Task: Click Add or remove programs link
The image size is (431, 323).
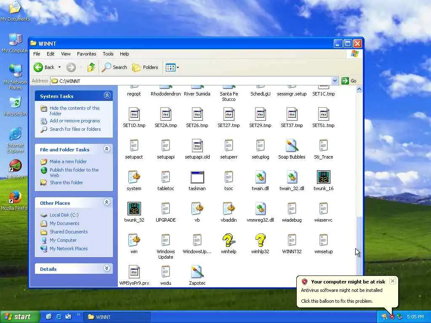Action: [75, 121]
